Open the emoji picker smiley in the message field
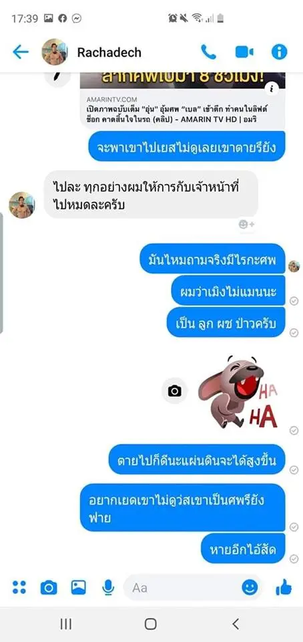 tap(250, 588)
